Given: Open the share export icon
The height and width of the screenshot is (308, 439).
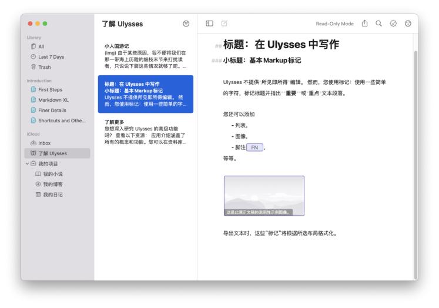Looking at the screenshot, I should pyautogui.click(x=364, y=24).
